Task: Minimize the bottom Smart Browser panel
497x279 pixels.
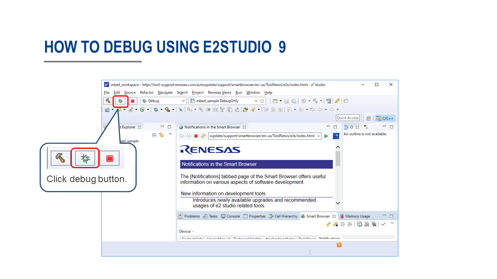Action: (384, 215)
